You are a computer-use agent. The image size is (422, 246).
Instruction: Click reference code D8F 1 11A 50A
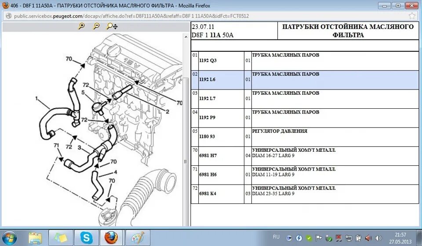click(x=213, y=35)
